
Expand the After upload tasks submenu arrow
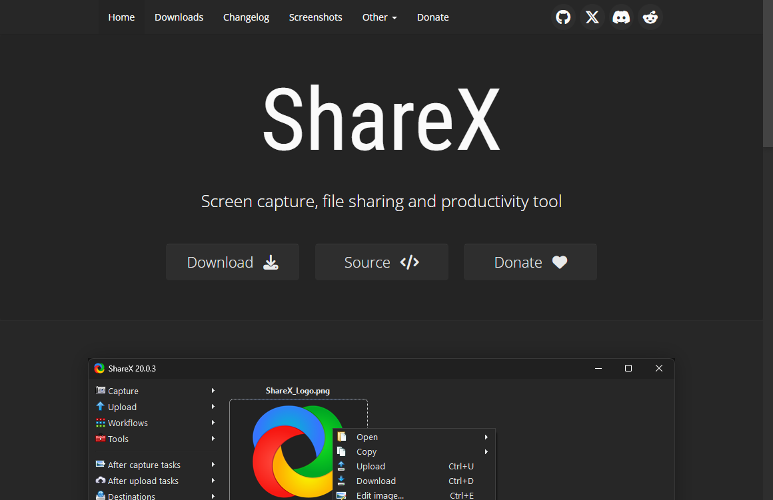213,481
